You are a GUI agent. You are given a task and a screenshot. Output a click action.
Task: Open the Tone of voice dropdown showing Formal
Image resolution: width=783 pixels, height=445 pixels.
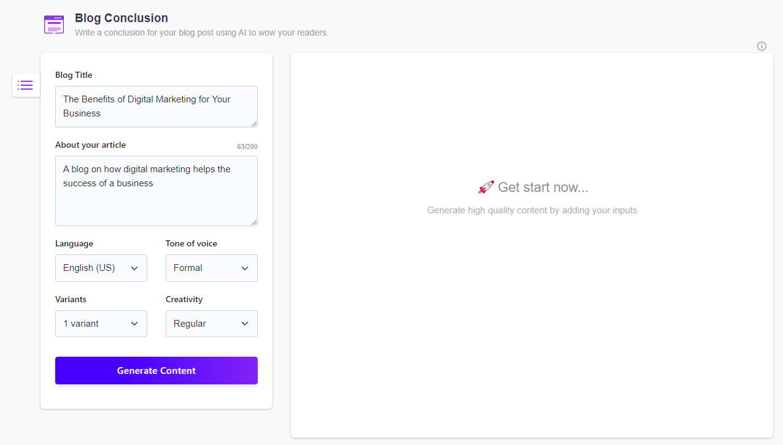(211, 268)
